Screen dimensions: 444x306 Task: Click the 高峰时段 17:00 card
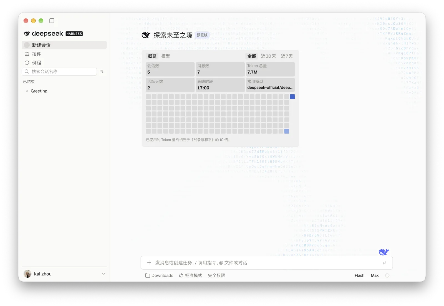(220, 85)
